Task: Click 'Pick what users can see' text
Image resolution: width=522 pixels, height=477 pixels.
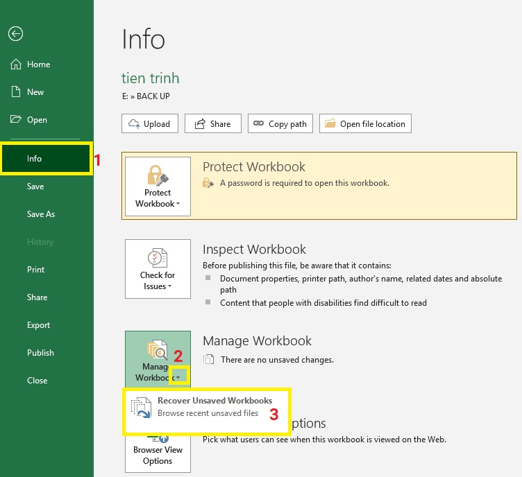Action: tap(324, 440)
